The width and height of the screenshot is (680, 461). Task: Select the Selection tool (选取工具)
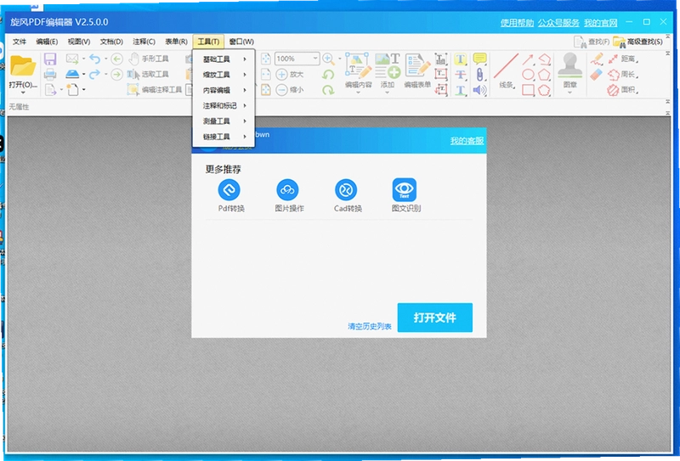tap(148, 74)
